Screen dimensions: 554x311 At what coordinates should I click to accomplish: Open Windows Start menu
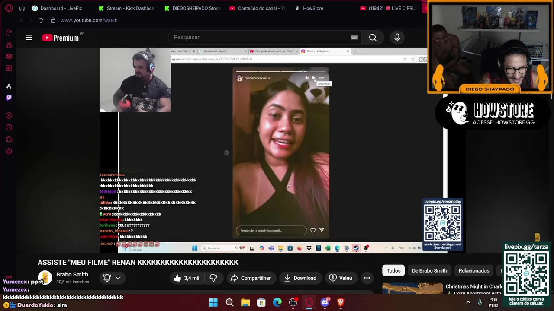click(213, 303)
